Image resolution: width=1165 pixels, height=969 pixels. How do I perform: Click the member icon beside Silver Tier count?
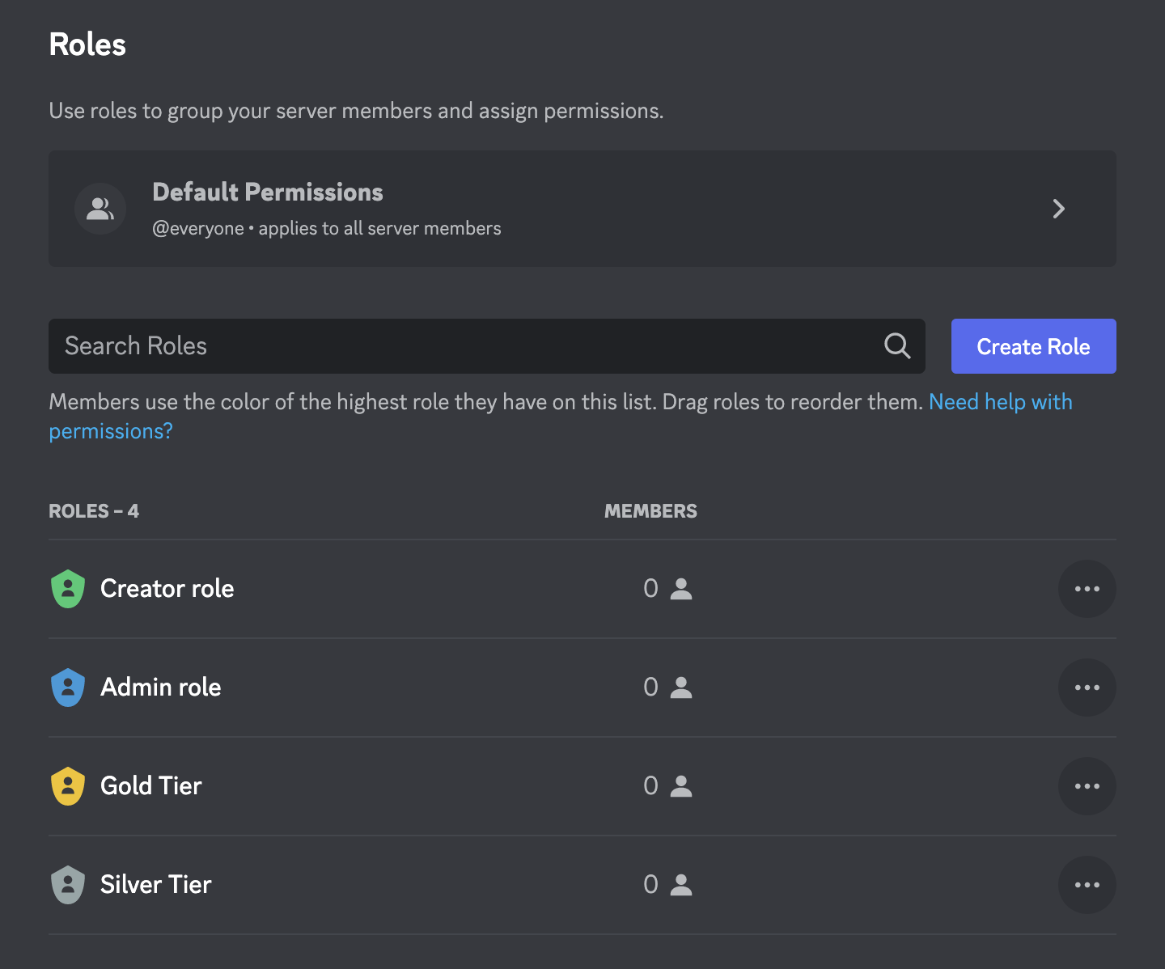[680, 885]
